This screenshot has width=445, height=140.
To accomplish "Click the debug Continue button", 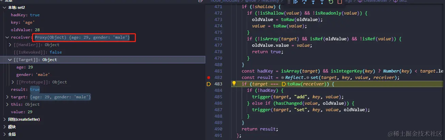I will click(296, 2).
